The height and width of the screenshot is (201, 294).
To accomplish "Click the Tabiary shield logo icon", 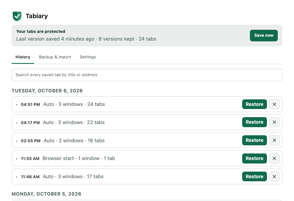I will (17, 16).
